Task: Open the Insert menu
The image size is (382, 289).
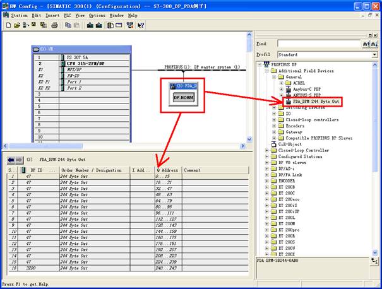Action: (52, 15)
